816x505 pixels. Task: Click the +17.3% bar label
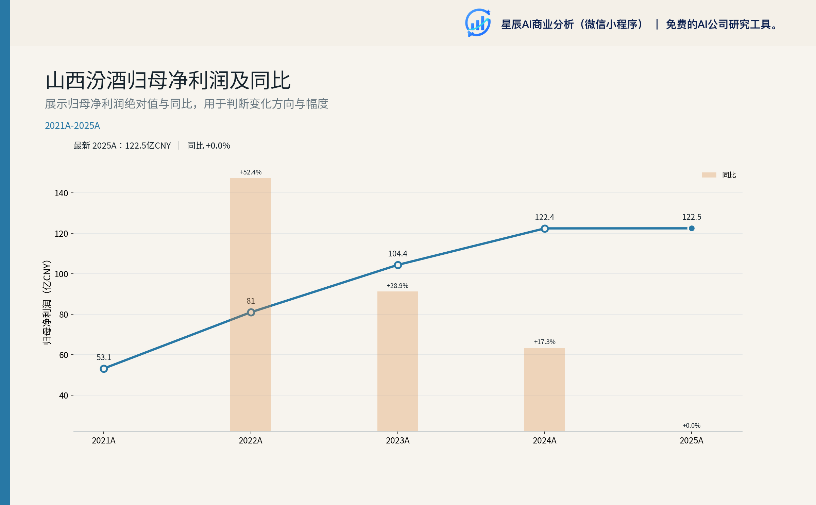(545, 342)
